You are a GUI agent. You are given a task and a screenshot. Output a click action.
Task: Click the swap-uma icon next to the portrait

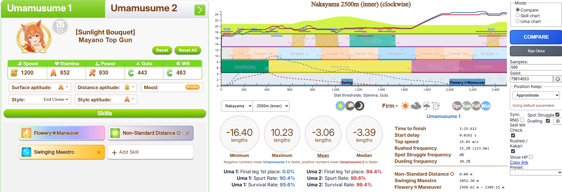click(60, 26)
